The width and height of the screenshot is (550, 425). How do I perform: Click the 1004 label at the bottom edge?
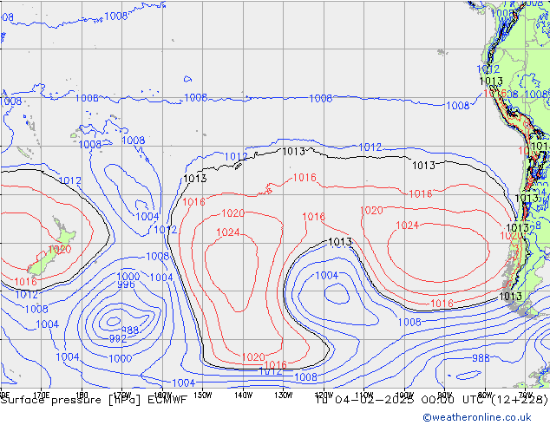point(183,382)
